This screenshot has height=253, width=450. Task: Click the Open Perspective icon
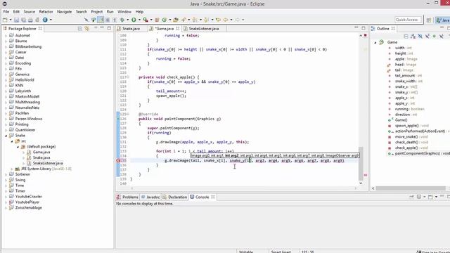click(429, 20)
